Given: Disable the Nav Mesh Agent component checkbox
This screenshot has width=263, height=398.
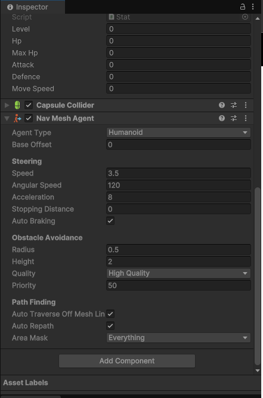Looking at the screenshot, I should 29,118.
